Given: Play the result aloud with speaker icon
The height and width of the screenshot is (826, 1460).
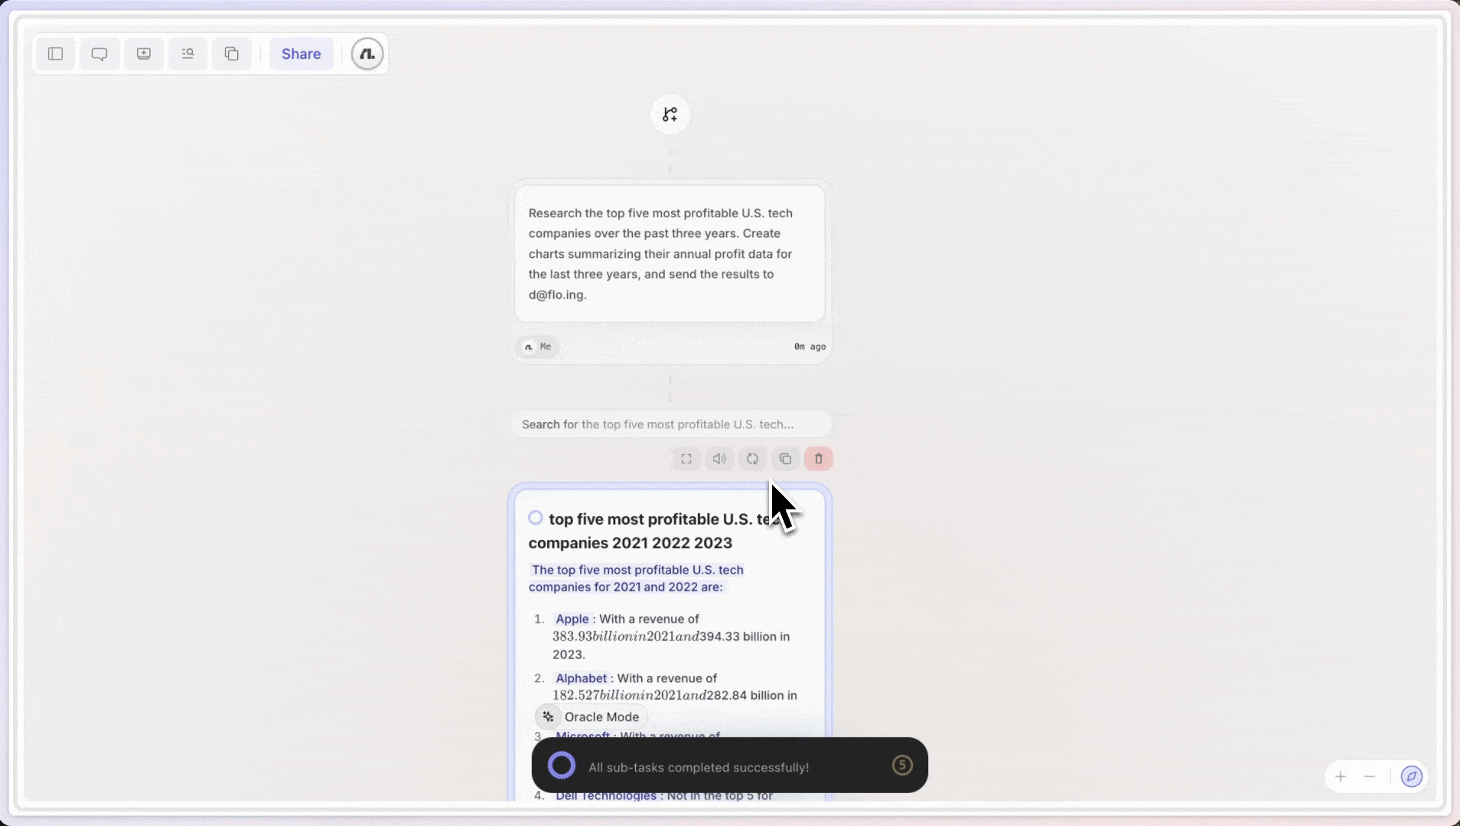Looking at the screenshot, I should click(719, 459).
